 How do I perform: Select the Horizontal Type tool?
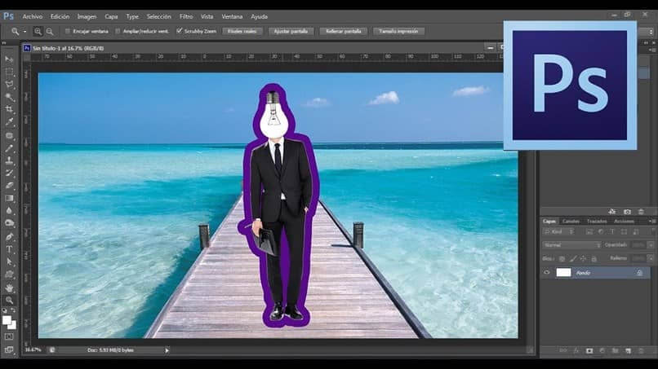tap(9, 249)
